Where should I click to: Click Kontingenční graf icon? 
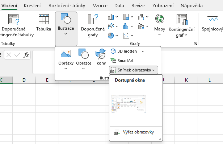pos(182,19)
